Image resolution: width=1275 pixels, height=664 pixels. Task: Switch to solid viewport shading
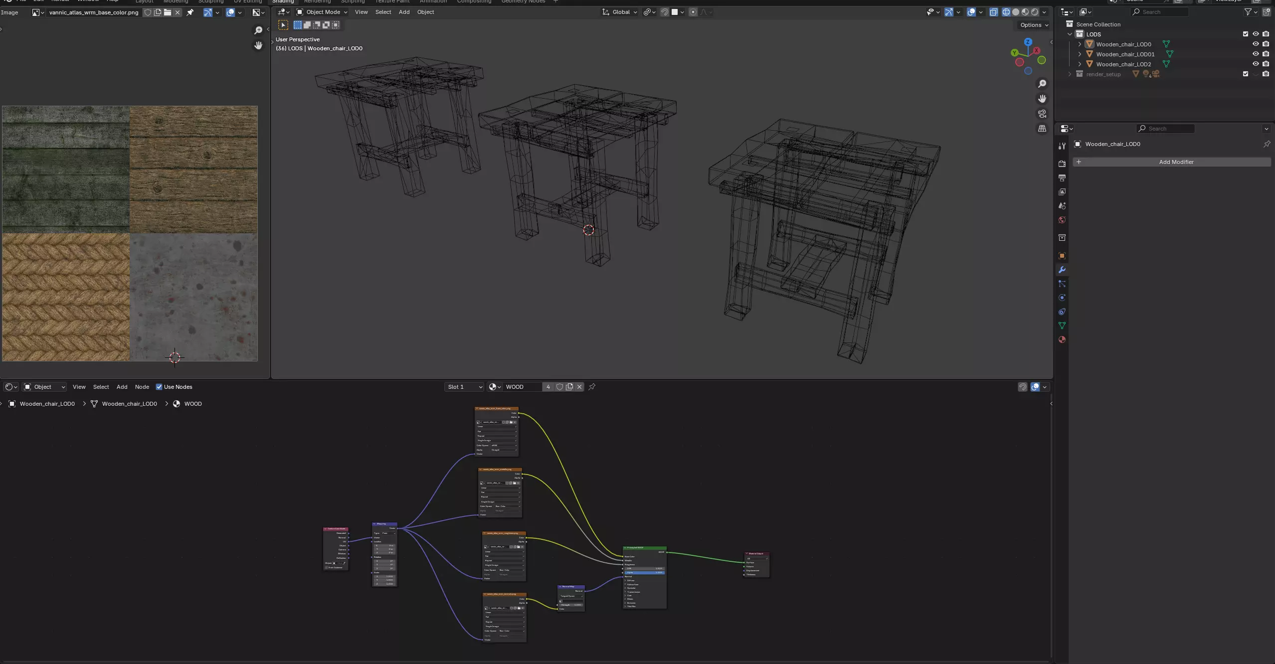point(1016,12)
